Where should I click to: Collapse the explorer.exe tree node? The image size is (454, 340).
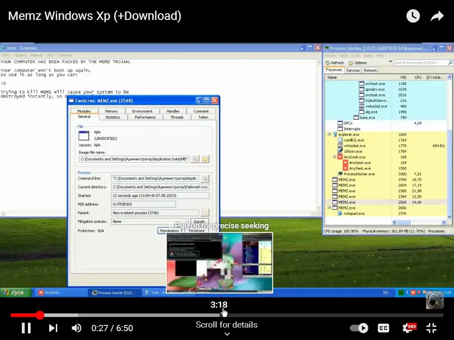[329, 134]
